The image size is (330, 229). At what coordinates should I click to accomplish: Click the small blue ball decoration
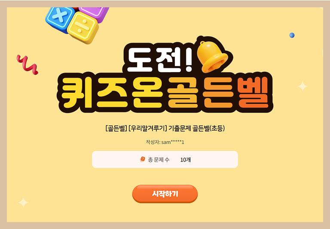[292, 35]
